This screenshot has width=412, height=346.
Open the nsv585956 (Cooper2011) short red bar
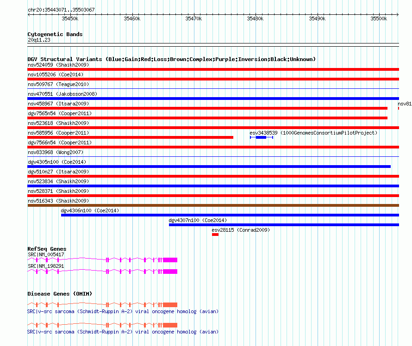click(131, 137)
